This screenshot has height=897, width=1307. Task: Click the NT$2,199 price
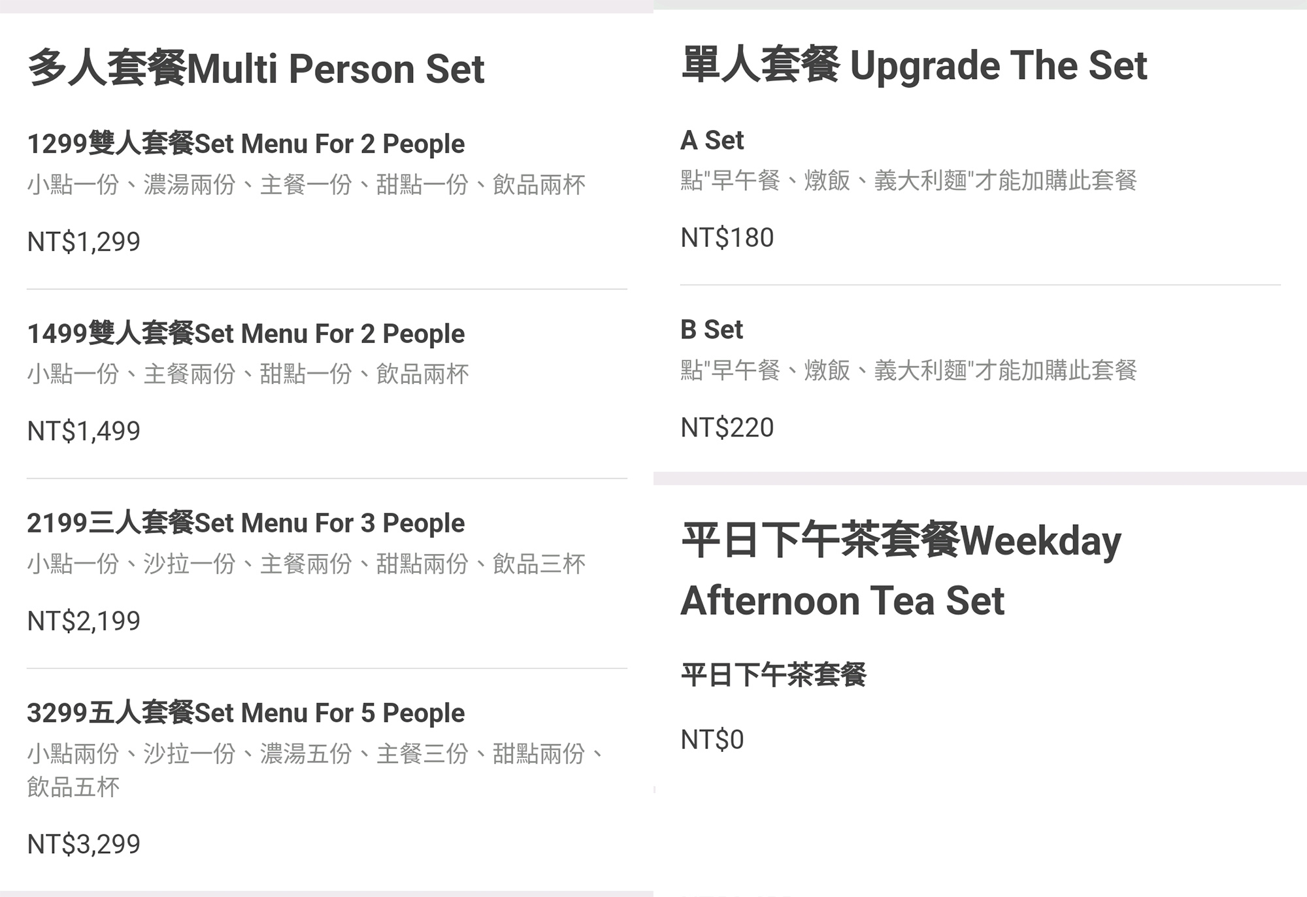(84, 621)
